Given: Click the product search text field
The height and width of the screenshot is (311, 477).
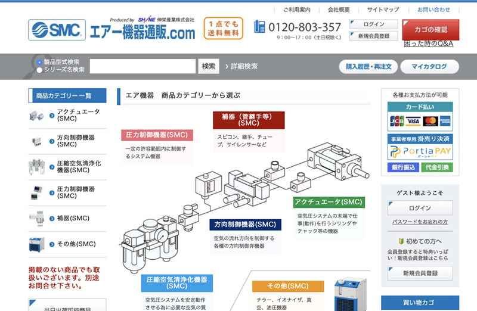Looking at the screenshot, I should pos(143,66).
